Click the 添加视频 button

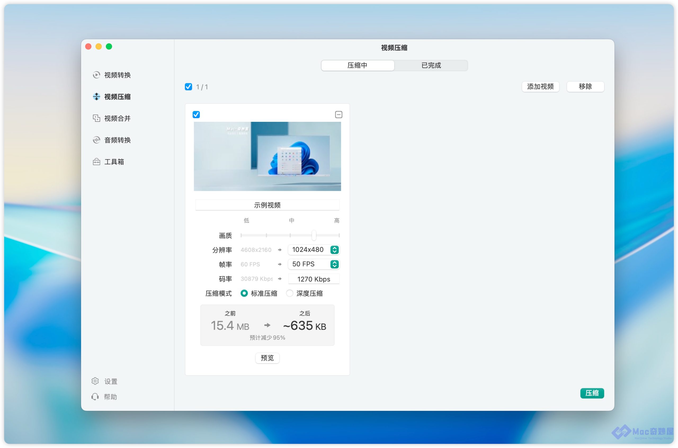540,87
